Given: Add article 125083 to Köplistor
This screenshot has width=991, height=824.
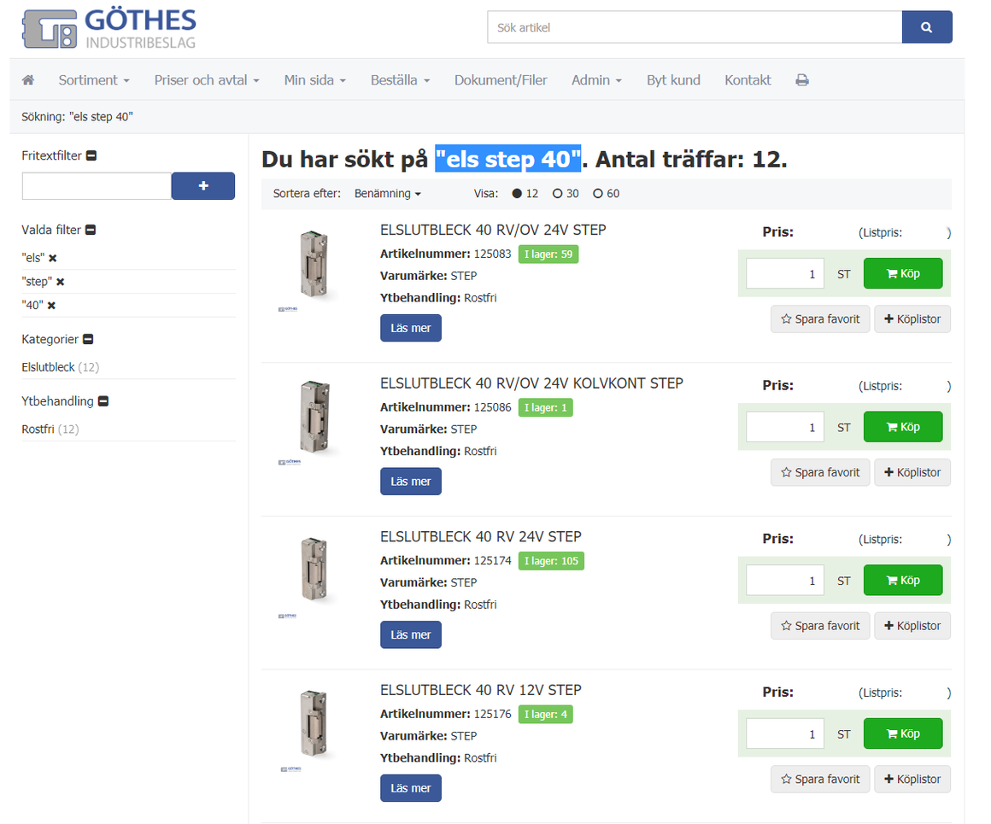Looking at the screenshot, I should tap(912, 319).
